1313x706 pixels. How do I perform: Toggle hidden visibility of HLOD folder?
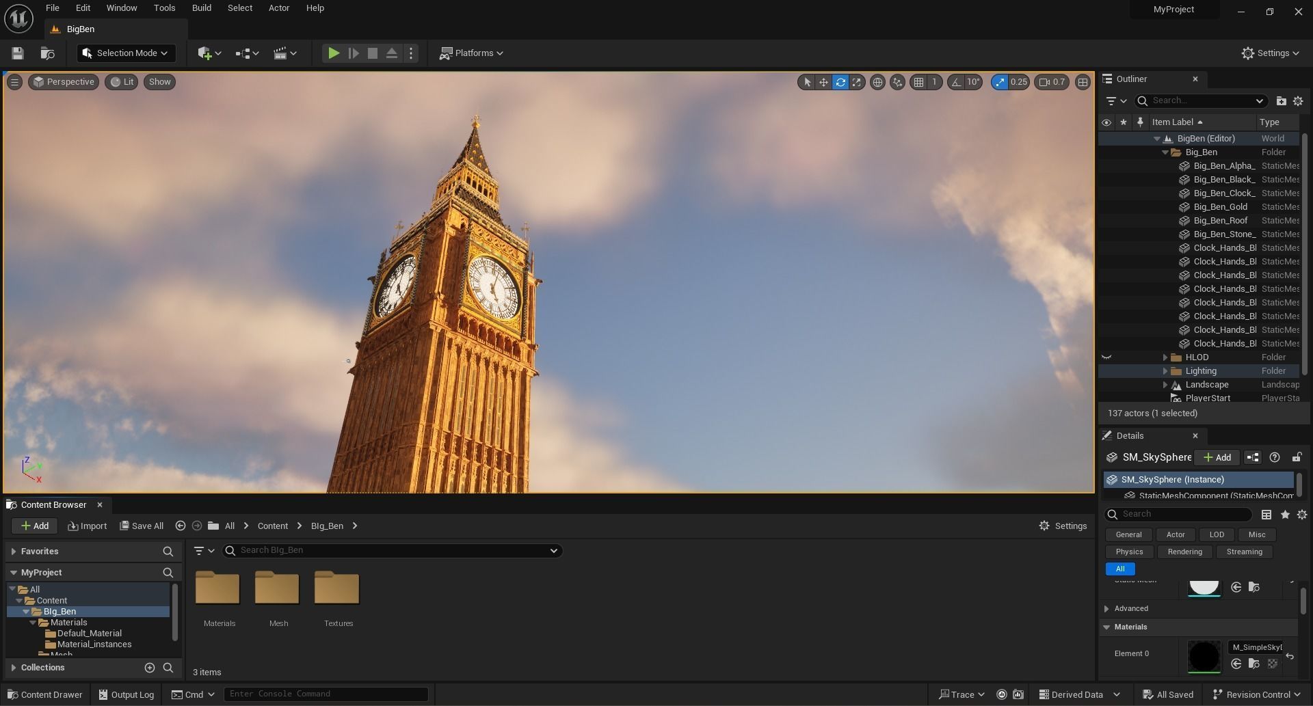click(1106, 357)
